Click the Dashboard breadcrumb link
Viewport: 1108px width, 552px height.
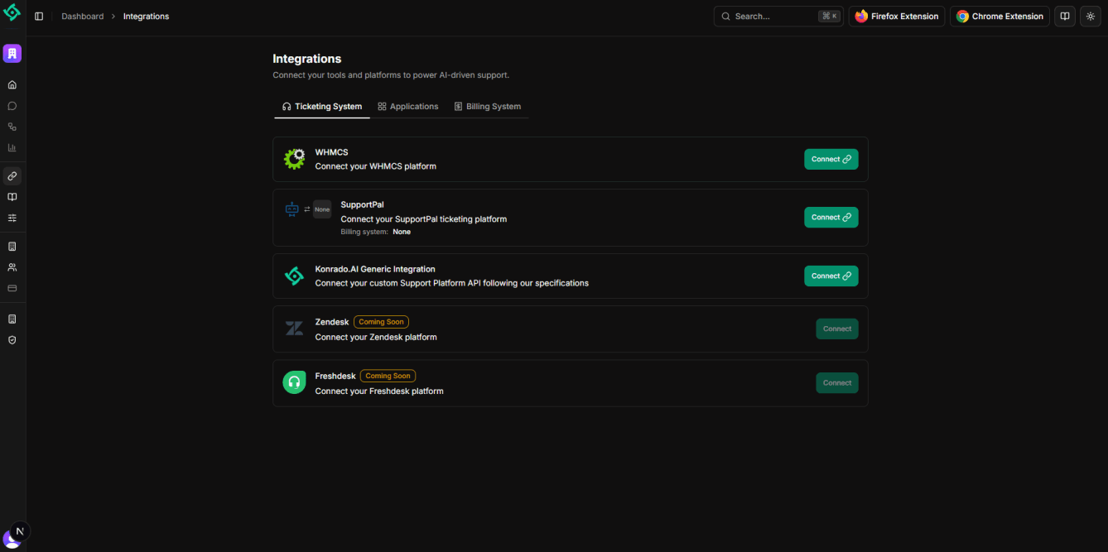point(83,17)
